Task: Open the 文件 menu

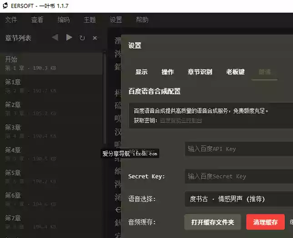Action: point(11,20)
